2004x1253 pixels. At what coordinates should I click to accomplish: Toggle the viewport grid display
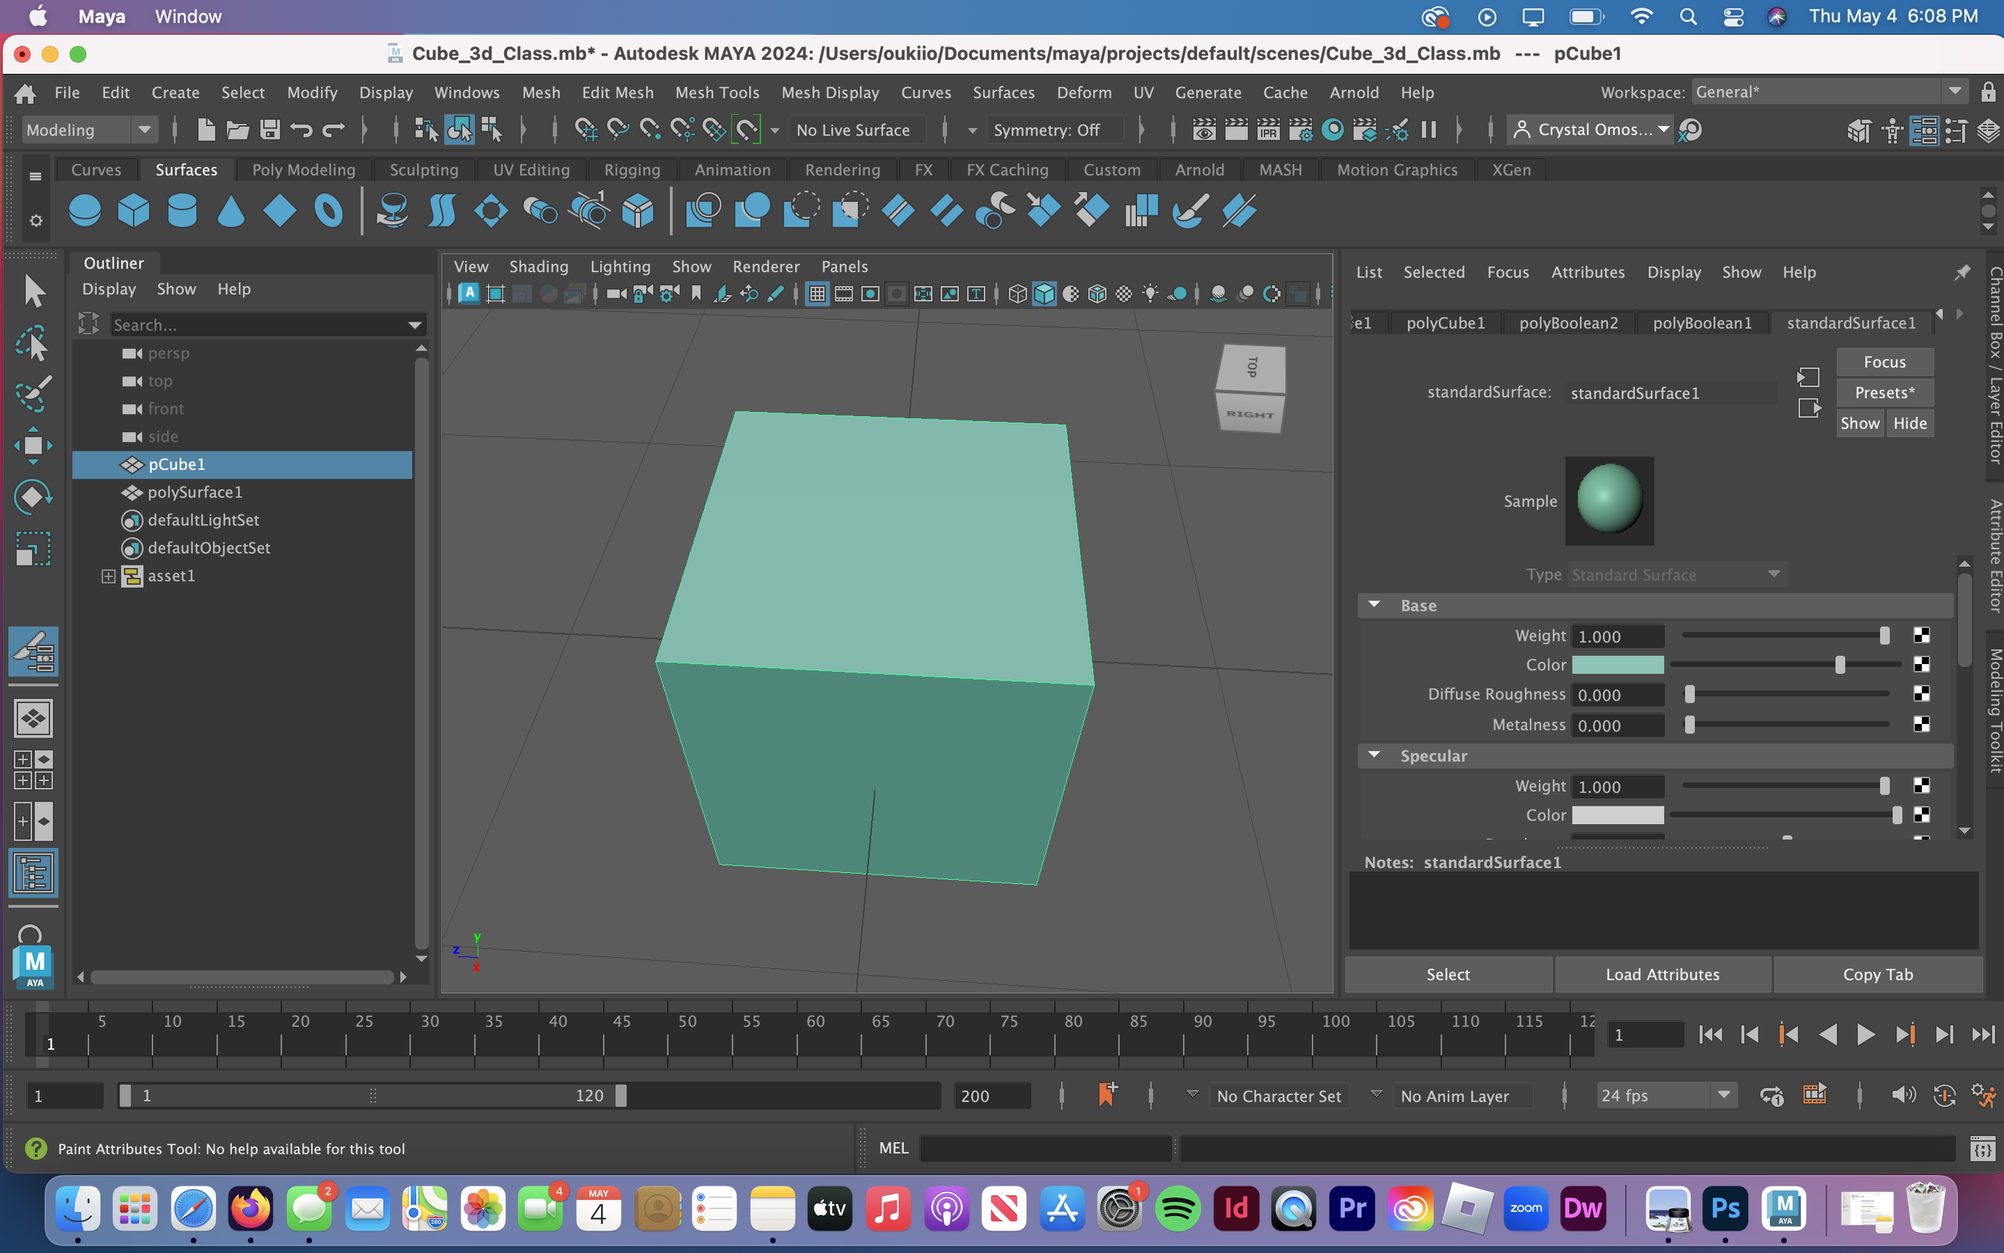click(x=817, y=293)
